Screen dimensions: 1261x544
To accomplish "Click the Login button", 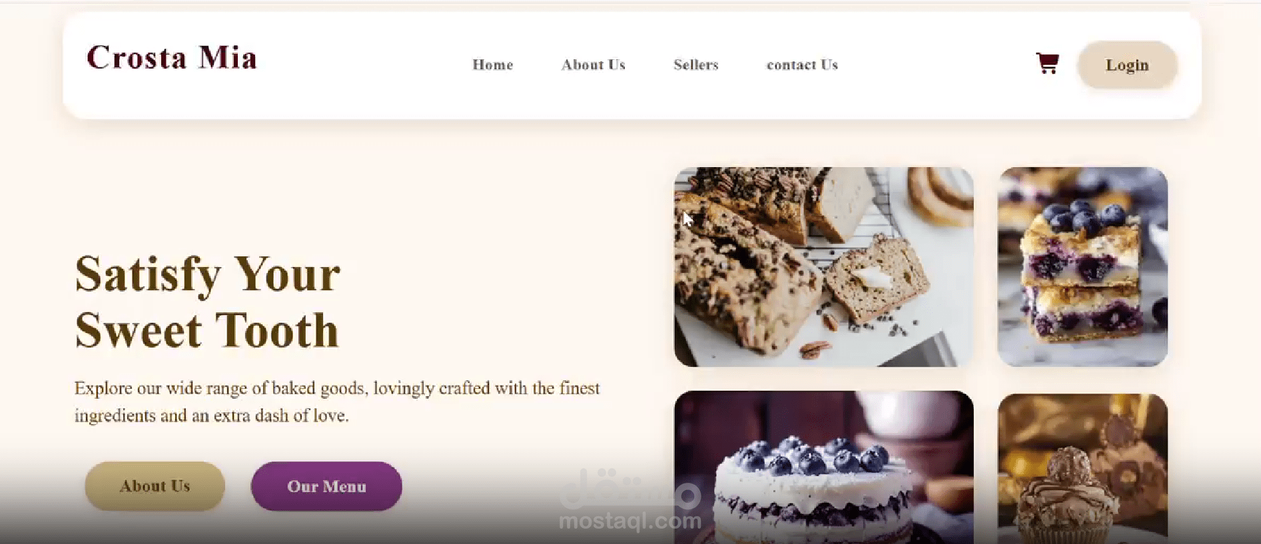I will (x=1127, y=65).
